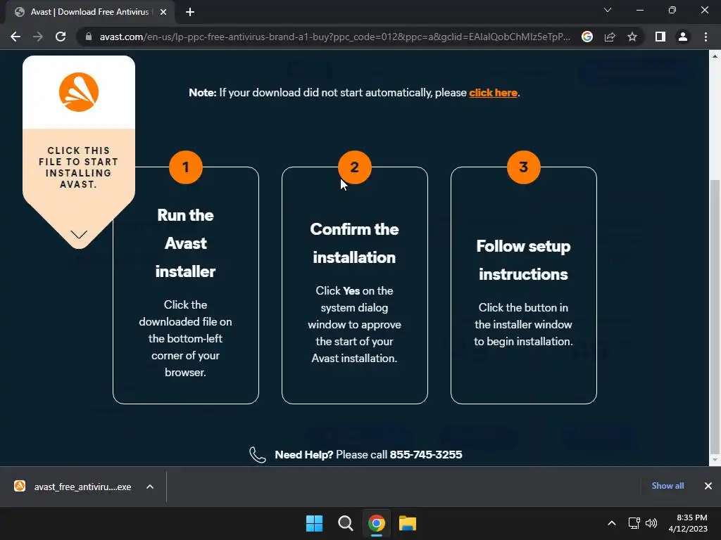This screenshot has height=540, width=721.
Task: Click the Avast logo on the download card
Action: click(79, 92)
